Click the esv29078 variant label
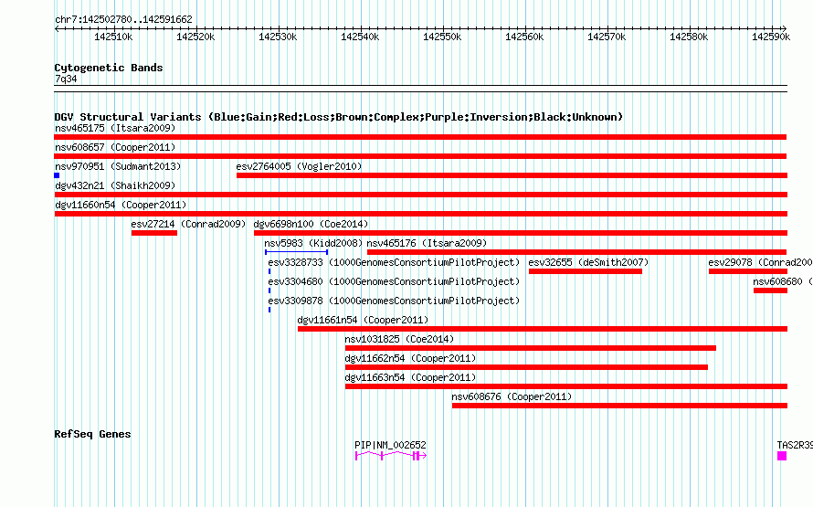 click(x=760, y=262)
